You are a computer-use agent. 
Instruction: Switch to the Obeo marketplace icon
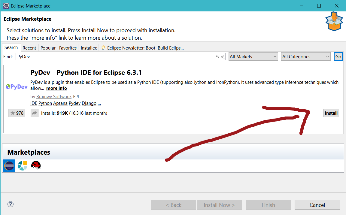[23, 165]
